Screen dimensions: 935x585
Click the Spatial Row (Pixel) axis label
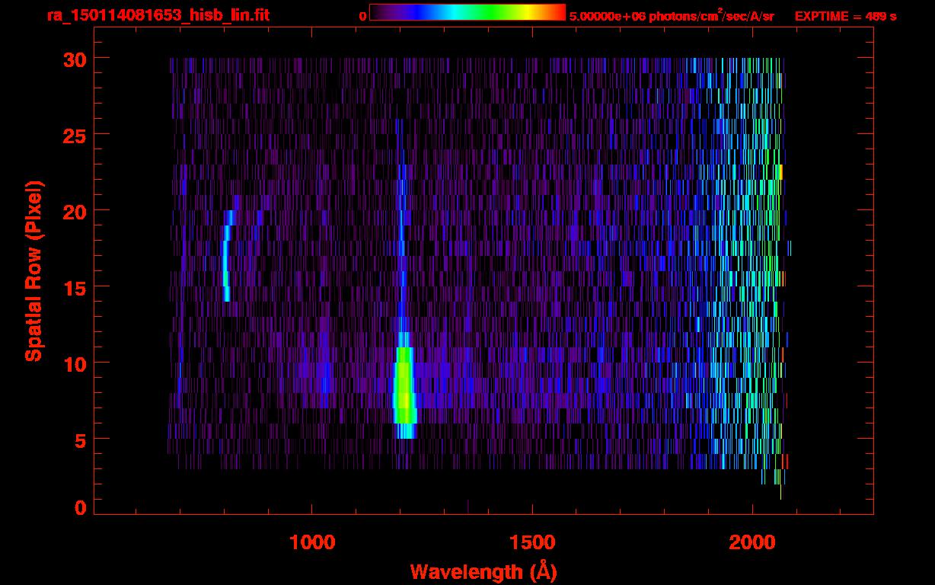(x=34, y=270)
